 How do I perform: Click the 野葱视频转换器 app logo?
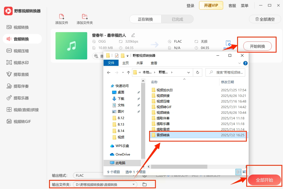(x=8, y=11)
